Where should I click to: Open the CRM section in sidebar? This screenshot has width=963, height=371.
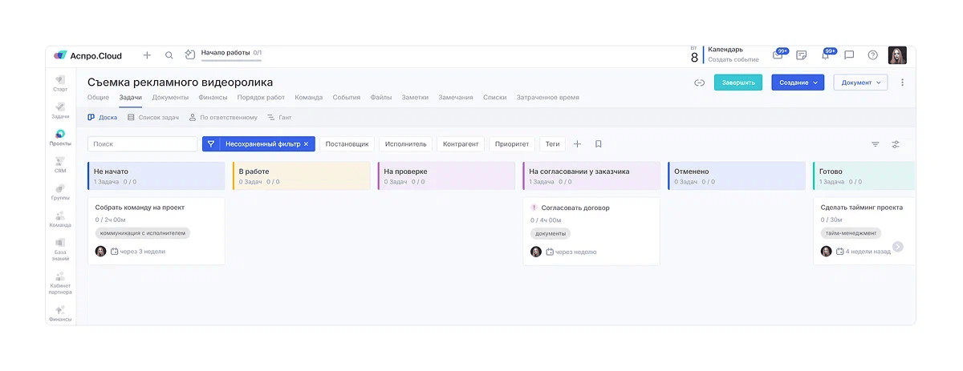tap(60, 164)
